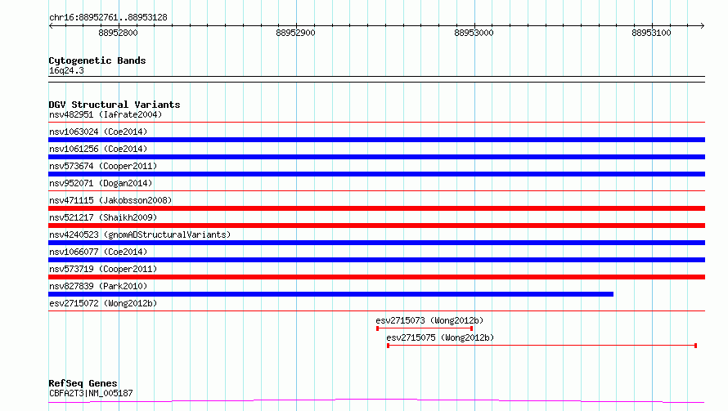This screenshot has width=728, height=411.
Task: Click the blue bar of nsv1066077
Action: [376, 260]
